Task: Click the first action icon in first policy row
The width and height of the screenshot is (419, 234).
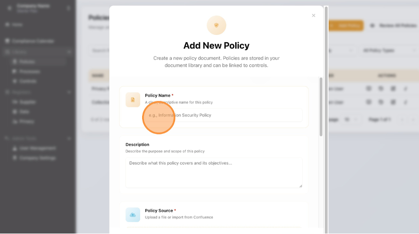Action: click(369, 88)
